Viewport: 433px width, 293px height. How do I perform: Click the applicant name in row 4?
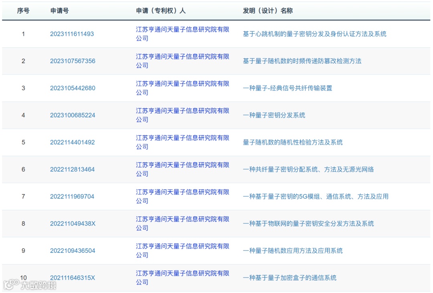tap(182, 115)
